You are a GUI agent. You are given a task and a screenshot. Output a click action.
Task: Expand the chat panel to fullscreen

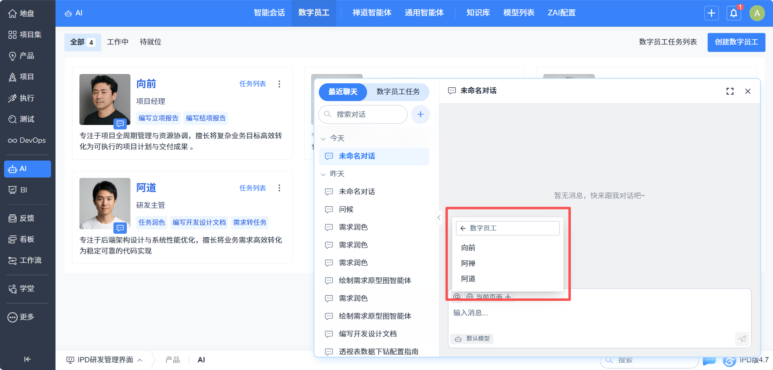click(730, 91)
